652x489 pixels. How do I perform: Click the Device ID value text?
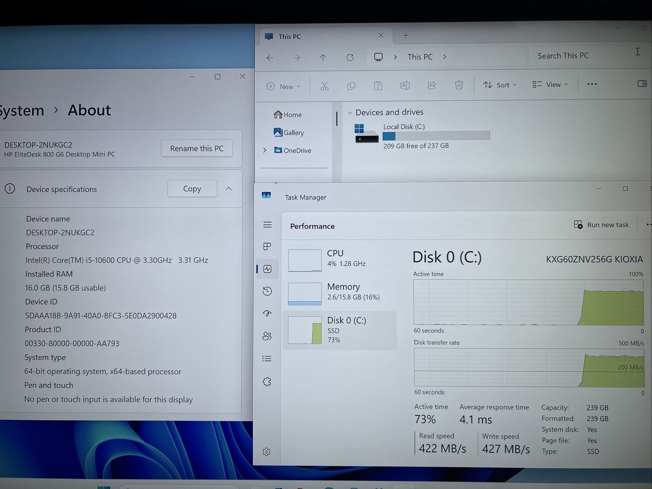coord(101,316)
